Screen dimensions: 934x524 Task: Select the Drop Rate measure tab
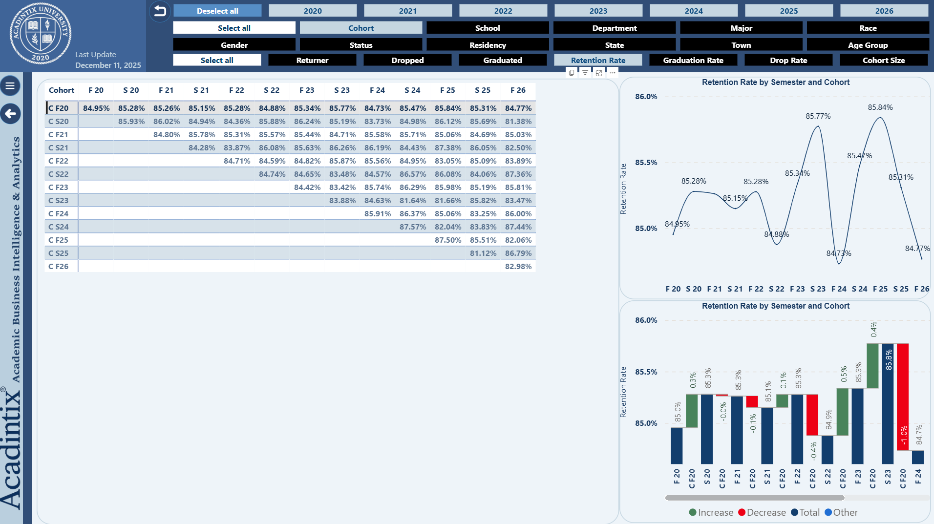(x=788, y=60)
